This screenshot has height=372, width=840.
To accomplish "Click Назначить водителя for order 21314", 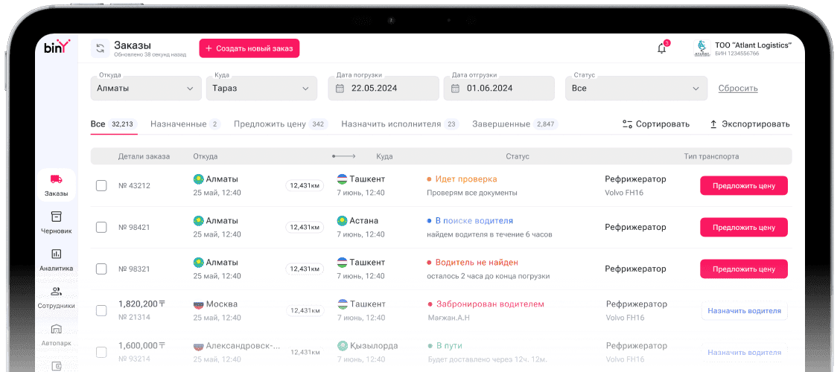I will point(744,310).
